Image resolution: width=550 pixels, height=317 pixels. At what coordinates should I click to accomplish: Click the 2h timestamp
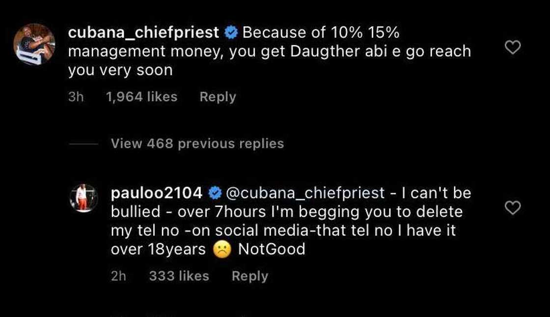118,276
